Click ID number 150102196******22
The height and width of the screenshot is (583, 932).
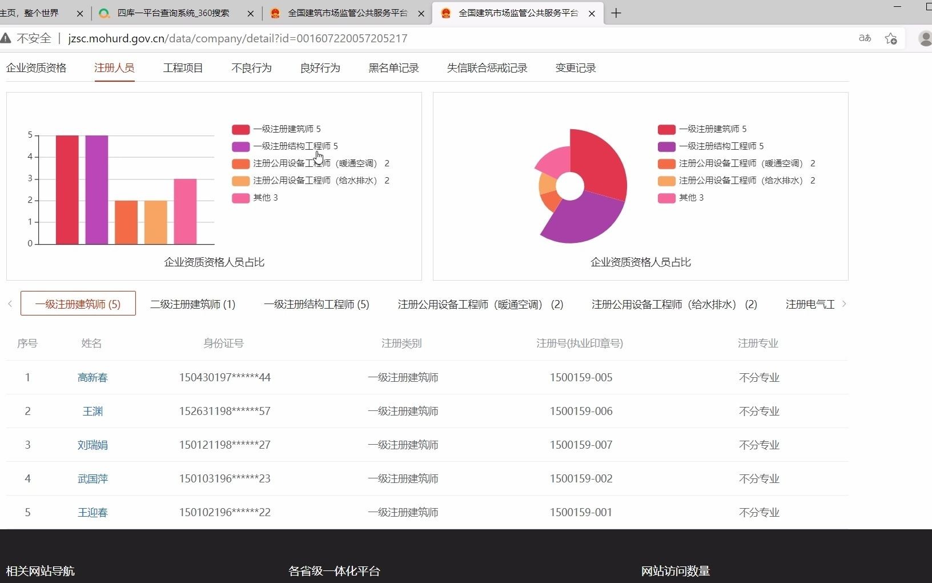click(224, 512)
